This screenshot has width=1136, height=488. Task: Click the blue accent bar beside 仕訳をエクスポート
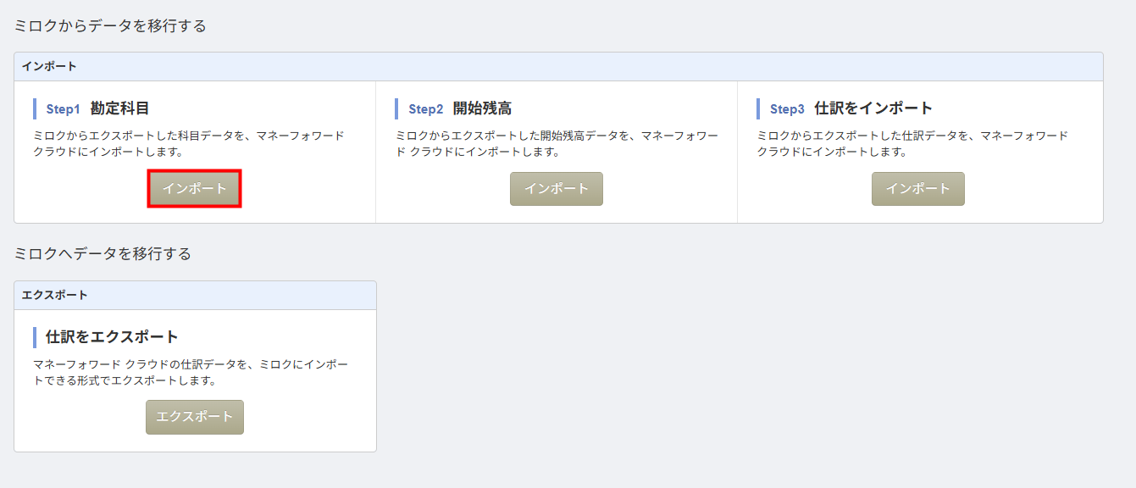click(x=35, y=337)
